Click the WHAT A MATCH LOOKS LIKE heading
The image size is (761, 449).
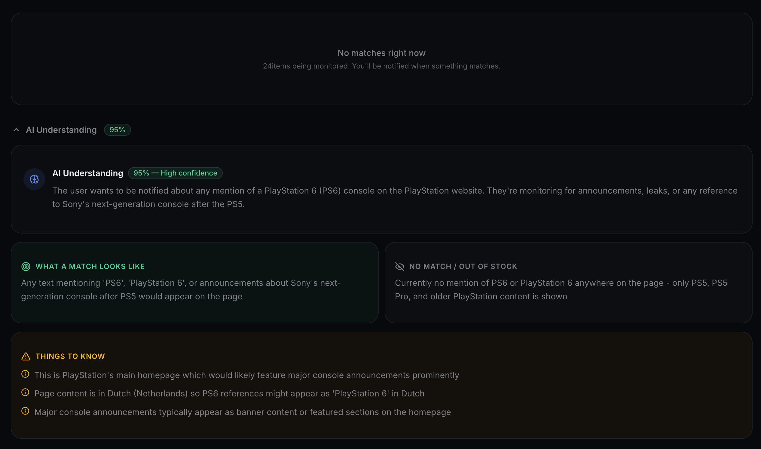[x=90, y=267]
